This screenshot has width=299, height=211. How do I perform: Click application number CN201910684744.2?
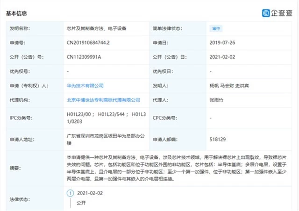[x=88, y=42]
